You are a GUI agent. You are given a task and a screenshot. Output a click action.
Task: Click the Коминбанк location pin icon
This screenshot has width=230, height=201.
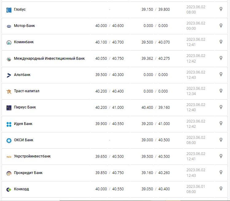point(221,42)
